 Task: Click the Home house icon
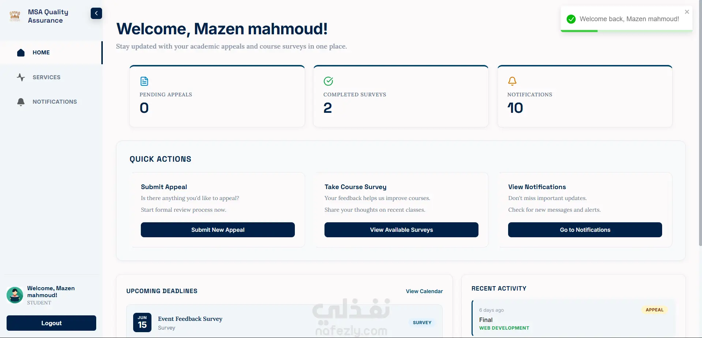21,53
